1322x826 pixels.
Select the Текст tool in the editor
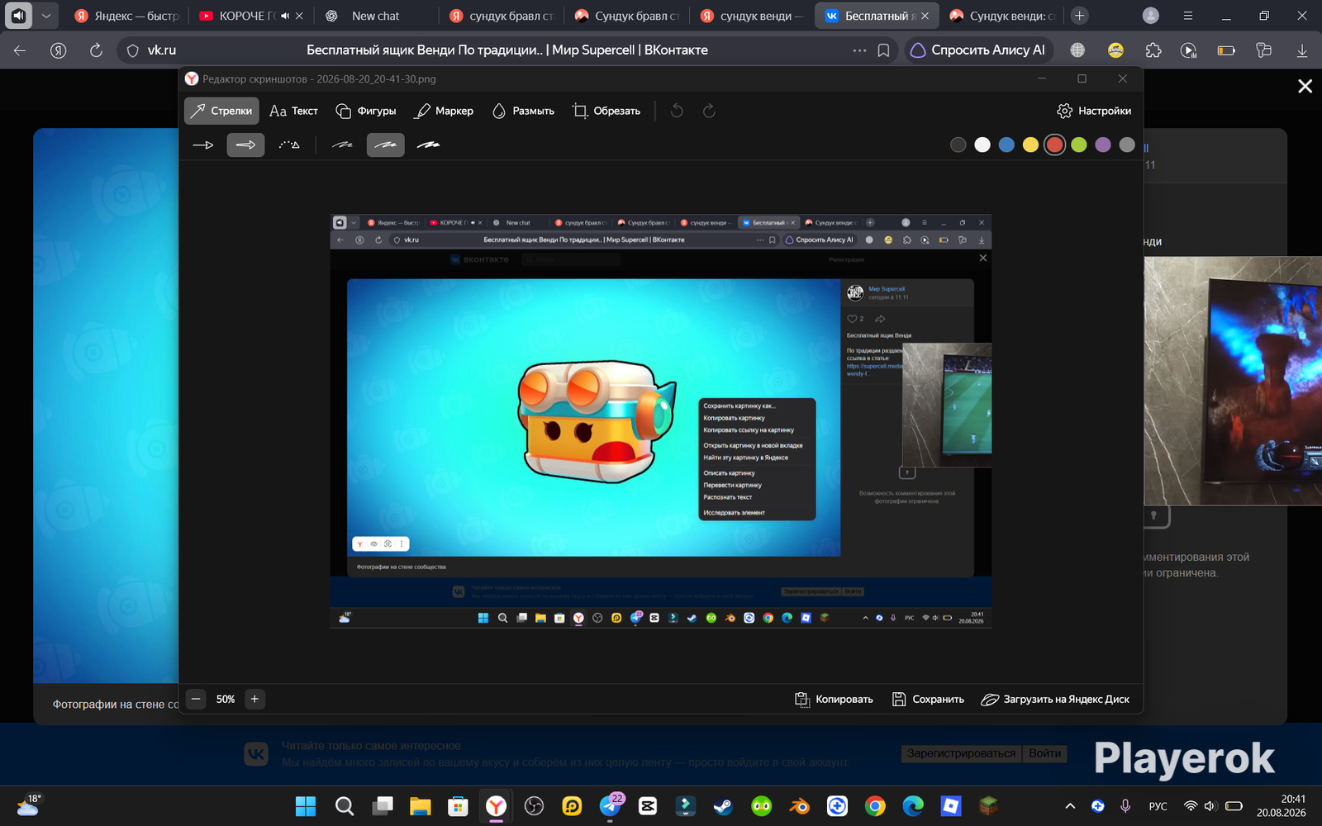pos(293,111)
